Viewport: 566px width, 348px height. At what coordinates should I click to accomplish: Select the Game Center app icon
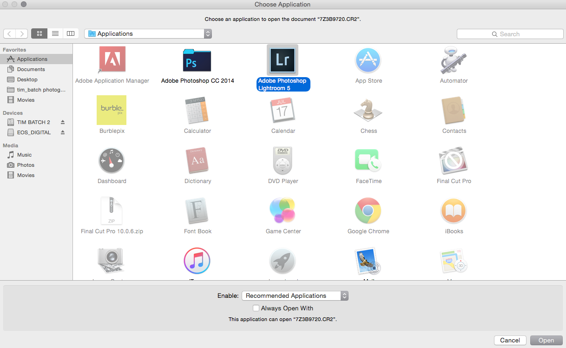283,211
